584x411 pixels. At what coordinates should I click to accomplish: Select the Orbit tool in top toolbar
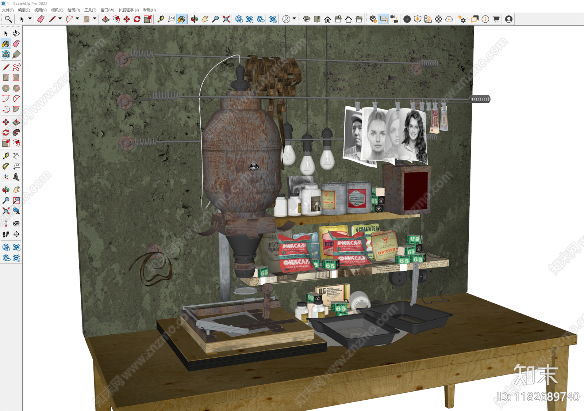[195, 19]
